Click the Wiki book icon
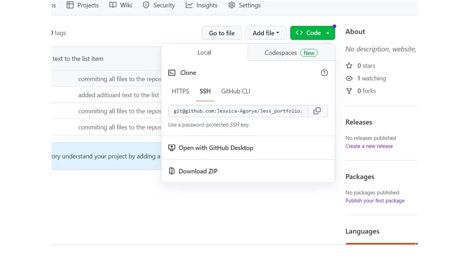Screen dimensions: 469x264 click(x=113, y=5)
